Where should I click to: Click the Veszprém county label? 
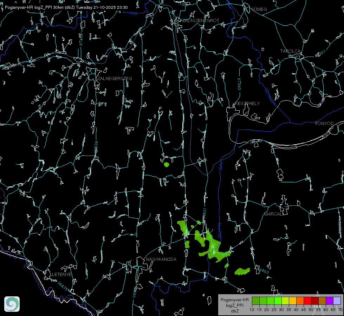point(270,97)
